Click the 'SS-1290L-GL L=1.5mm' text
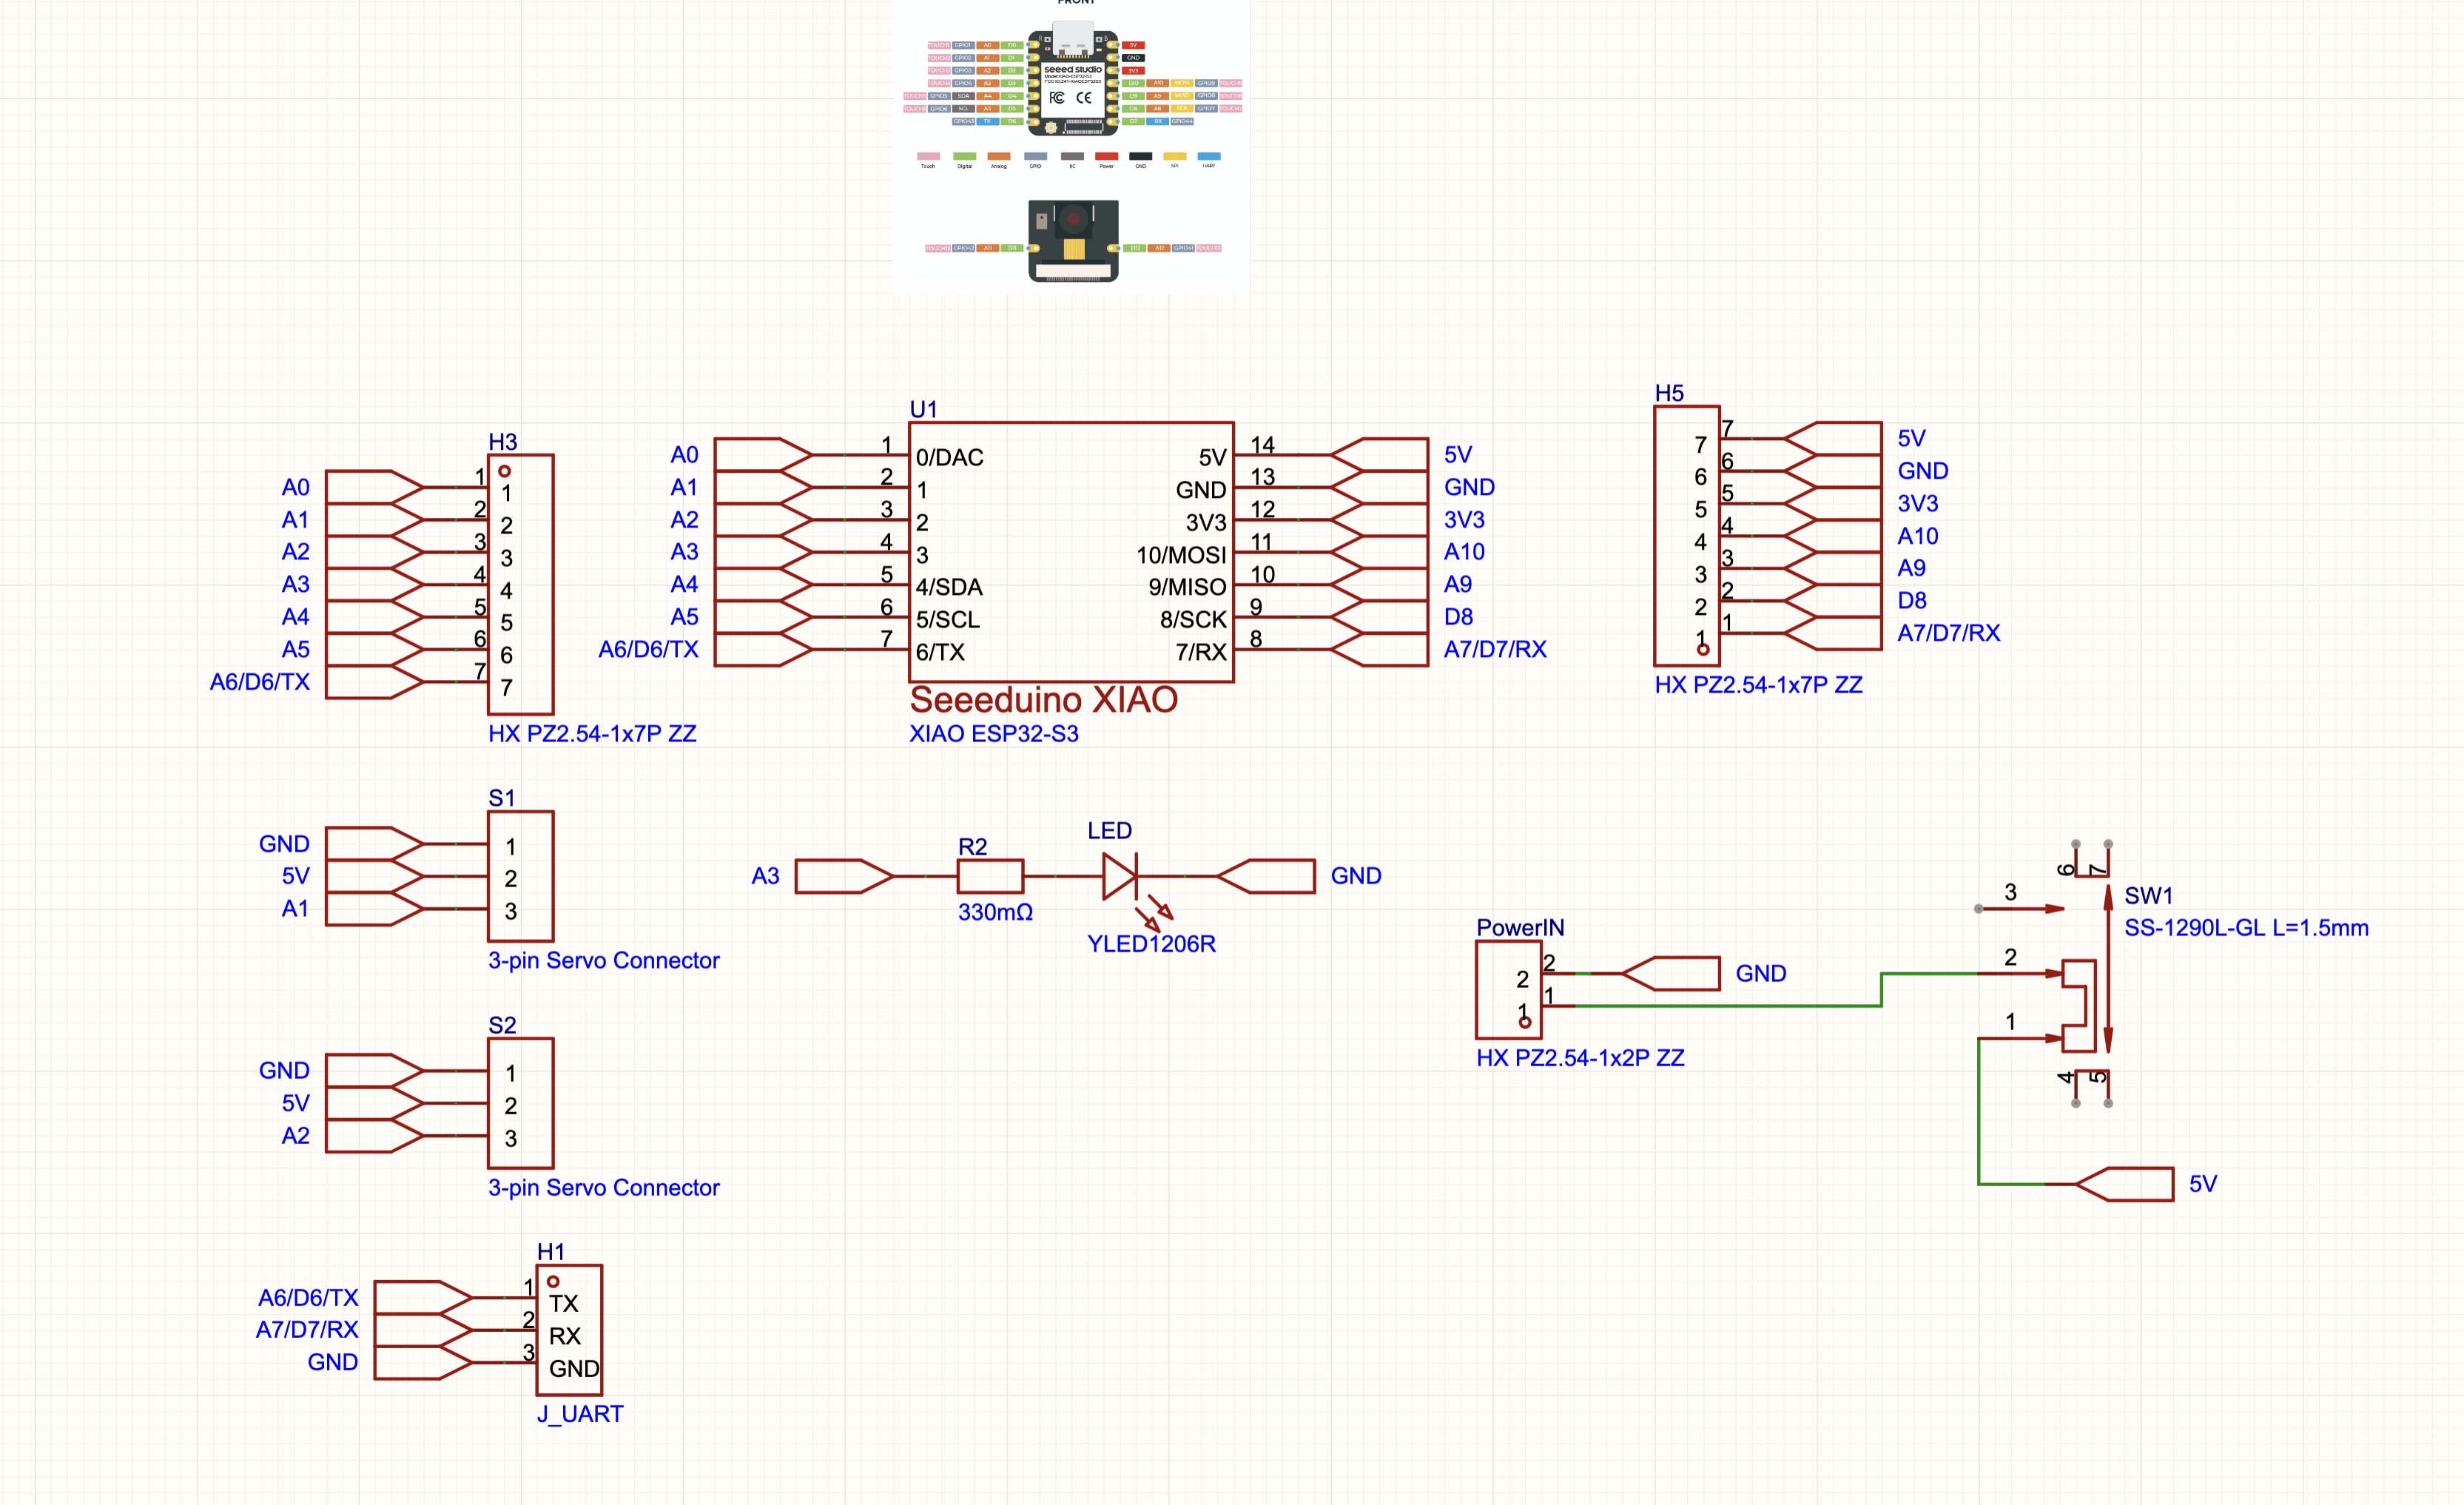Image resolution: width=2464 pixels, height=1505 pixels. click(2246, 928)
